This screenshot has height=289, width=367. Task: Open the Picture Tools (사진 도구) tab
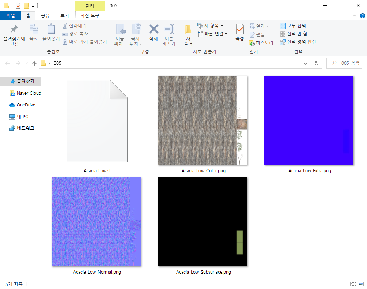[90, 15]
